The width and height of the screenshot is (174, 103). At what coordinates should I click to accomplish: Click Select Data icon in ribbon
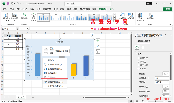pyautogui.click(x=130, y=15)
